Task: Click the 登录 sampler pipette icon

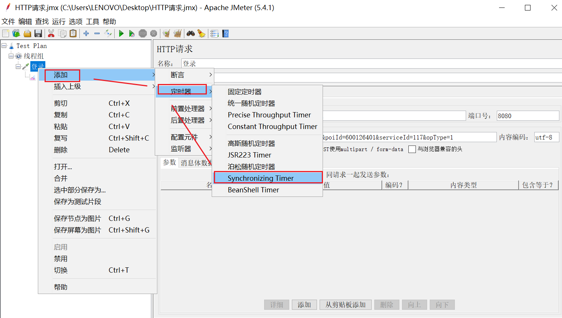Action: pos(25,66)
